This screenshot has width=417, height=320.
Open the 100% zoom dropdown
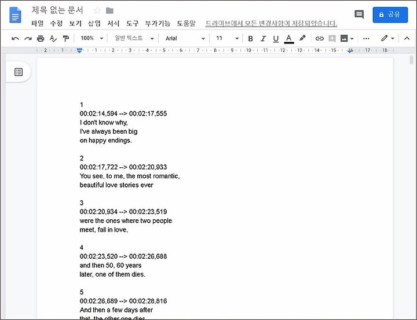pos(92,38)
